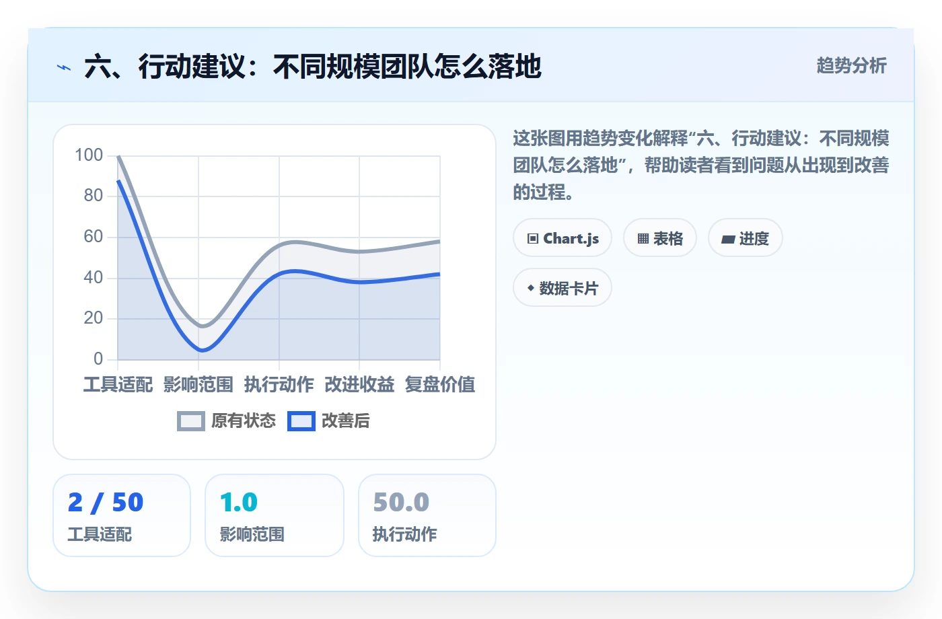Select the 进度 tag

746,238
